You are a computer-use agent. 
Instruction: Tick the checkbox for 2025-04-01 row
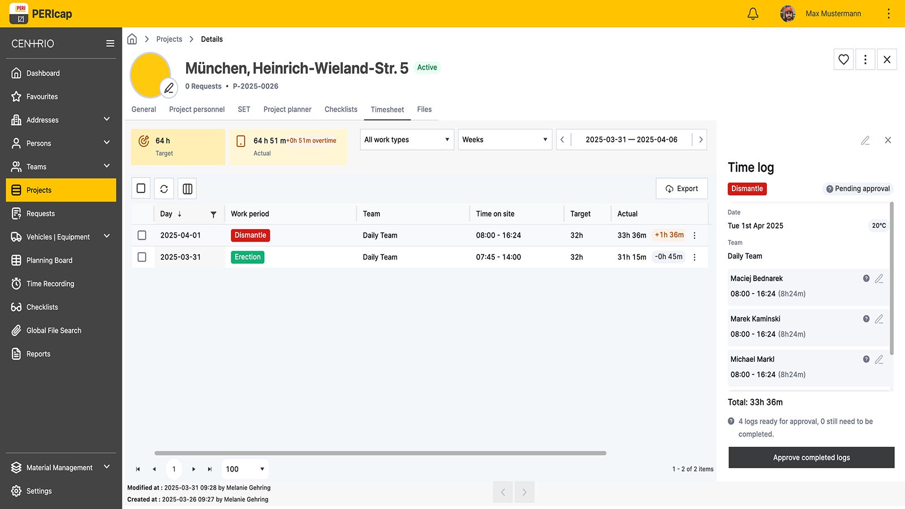coord(142,235)
